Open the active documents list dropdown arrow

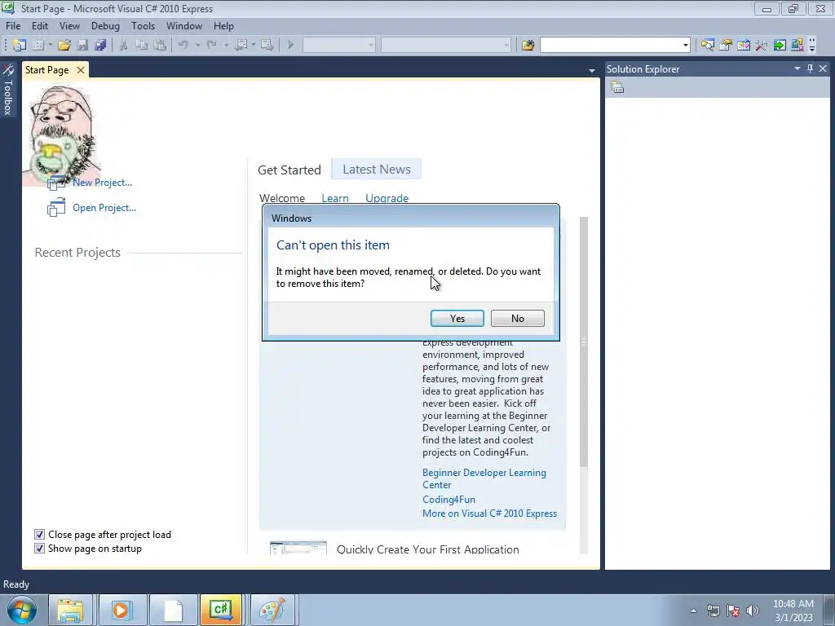[x=592, y=71]
